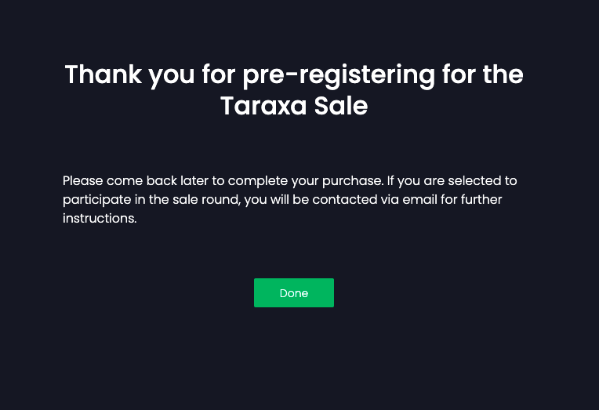The width and height of the screenshot is (599, 410).
Task: Click the word "email" in the message
Action: (419, 200)
